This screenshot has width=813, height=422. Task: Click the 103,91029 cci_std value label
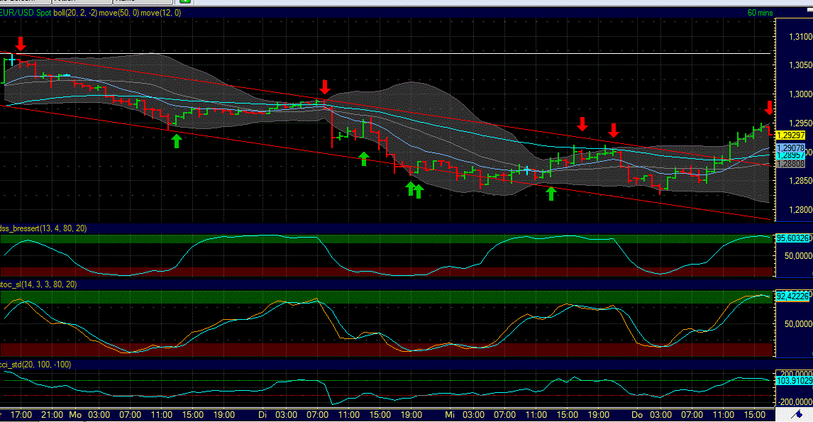793,380
